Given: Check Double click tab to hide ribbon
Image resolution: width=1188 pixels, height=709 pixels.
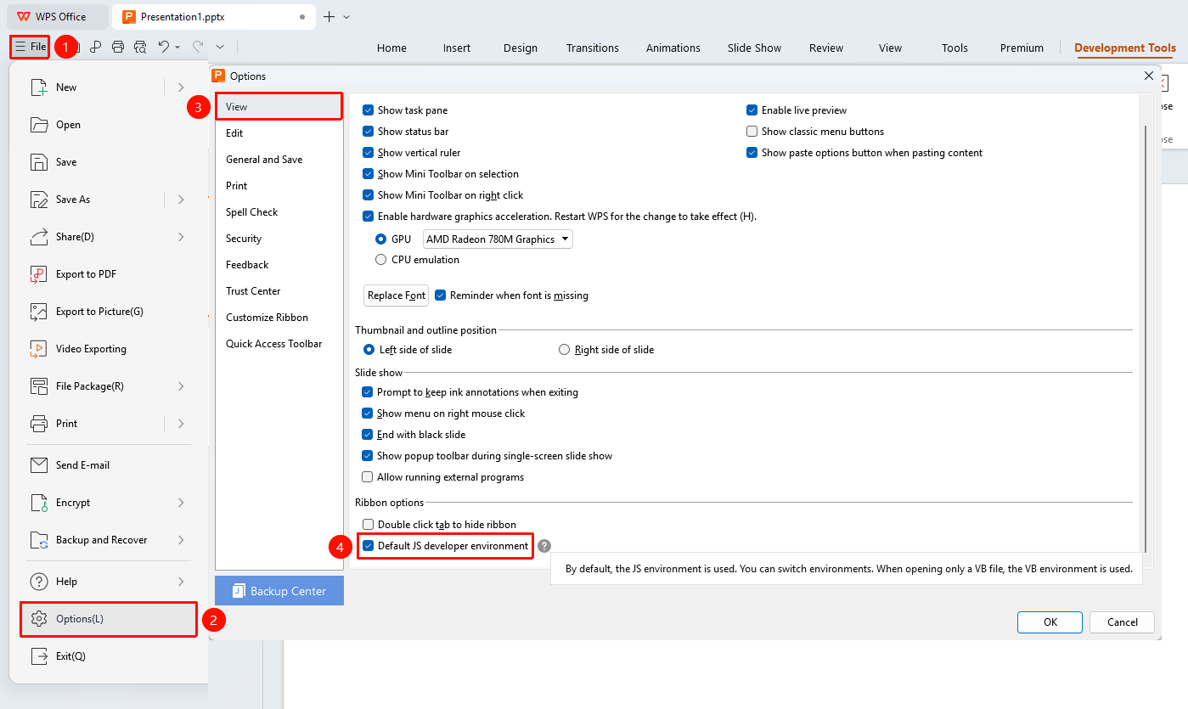Looking at the screenshot, I should coord(368,525).
